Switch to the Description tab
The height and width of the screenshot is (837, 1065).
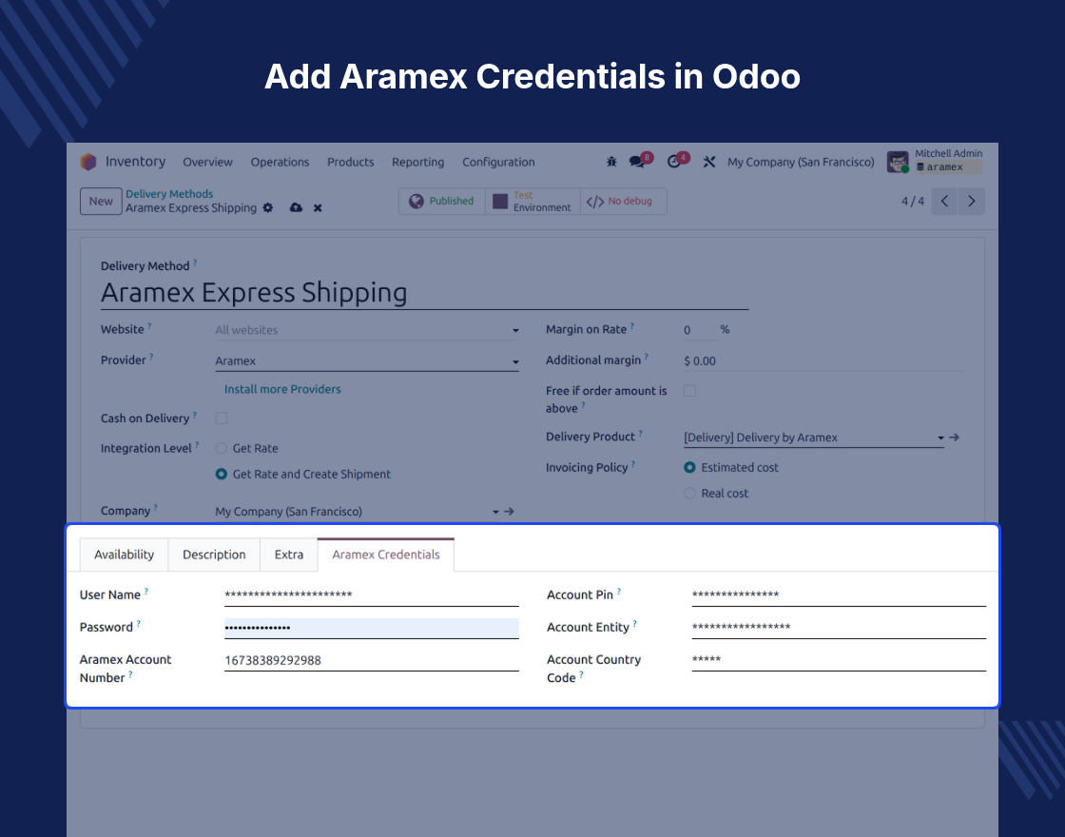214,555
